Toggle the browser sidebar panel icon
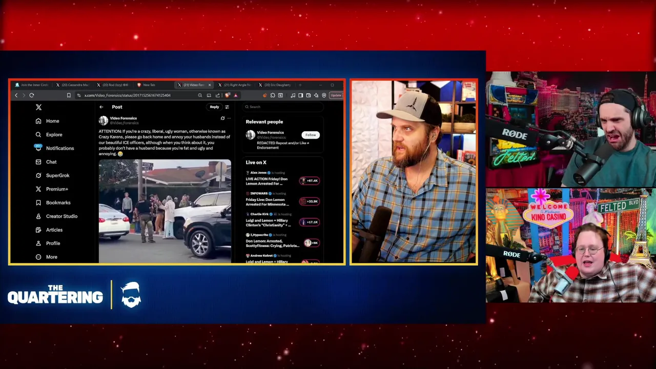 (x=300, y=95)
